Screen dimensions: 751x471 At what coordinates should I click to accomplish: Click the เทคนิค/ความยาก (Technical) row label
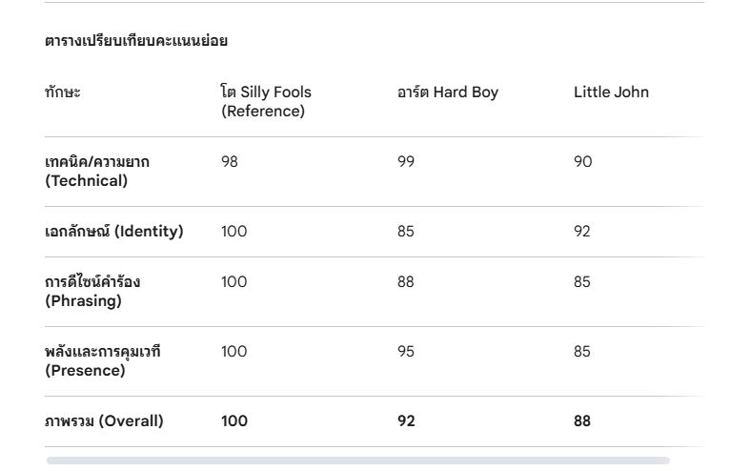(x=97, y=172)
